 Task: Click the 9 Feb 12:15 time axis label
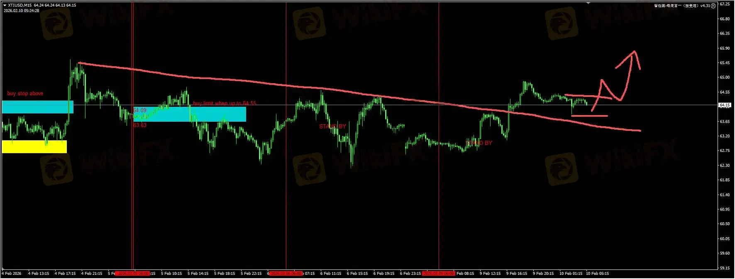tap(490, 274)
